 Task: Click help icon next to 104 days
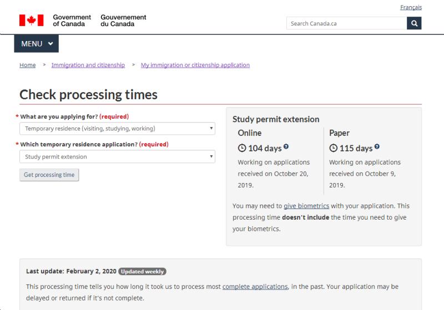point(286,146)
